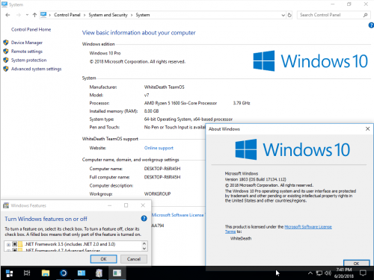374x280 pixels.
Task: Click the search magnifier icon
Action: [365, 15]
